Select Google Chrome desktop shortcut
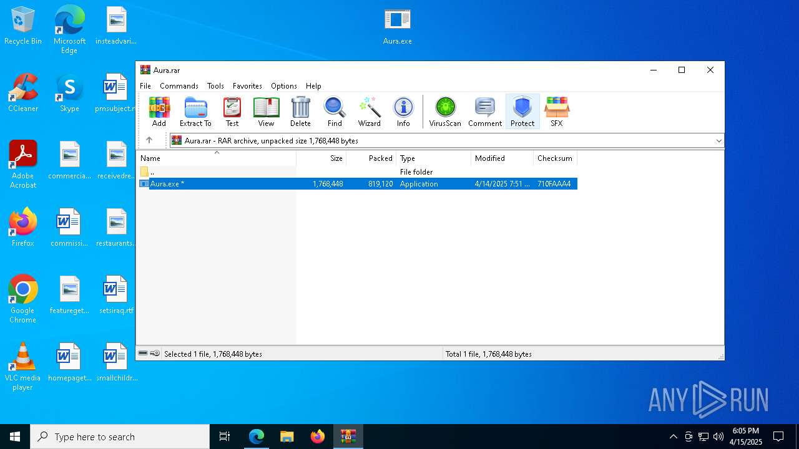Image resolution: width=799 pixels, height=449 pixels. tap(23, 299)
